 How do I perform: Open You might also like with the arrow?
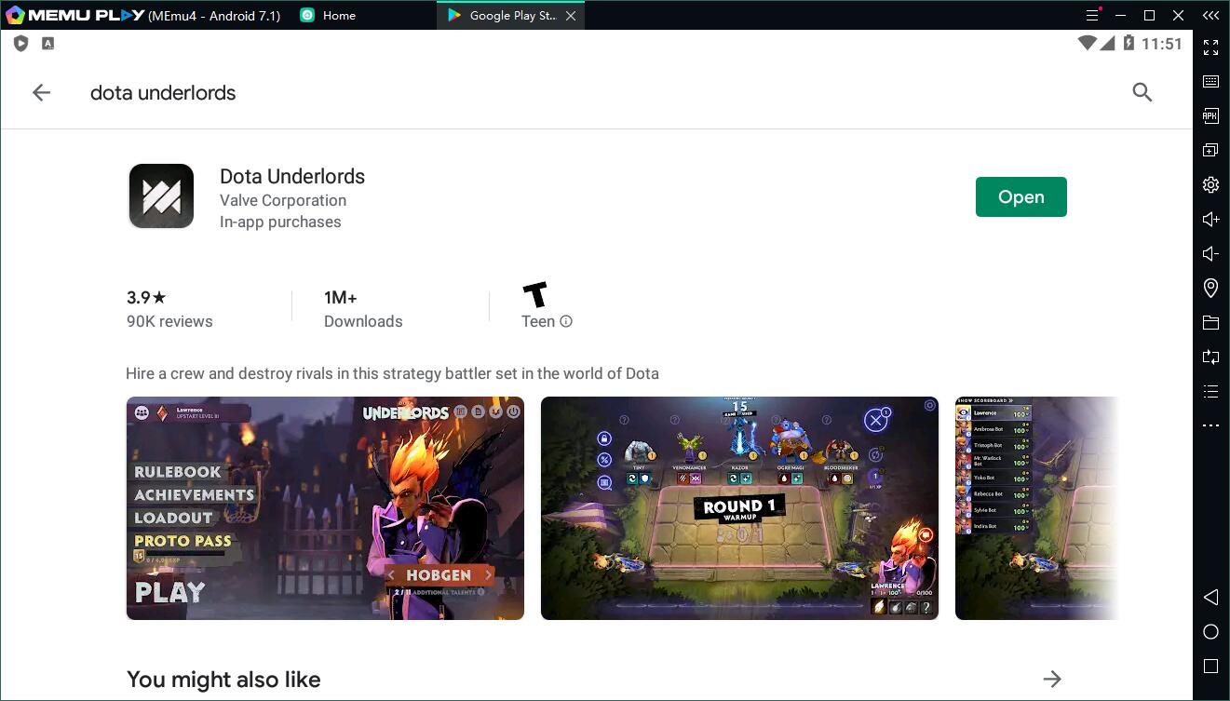click(x=1054, y=680)
